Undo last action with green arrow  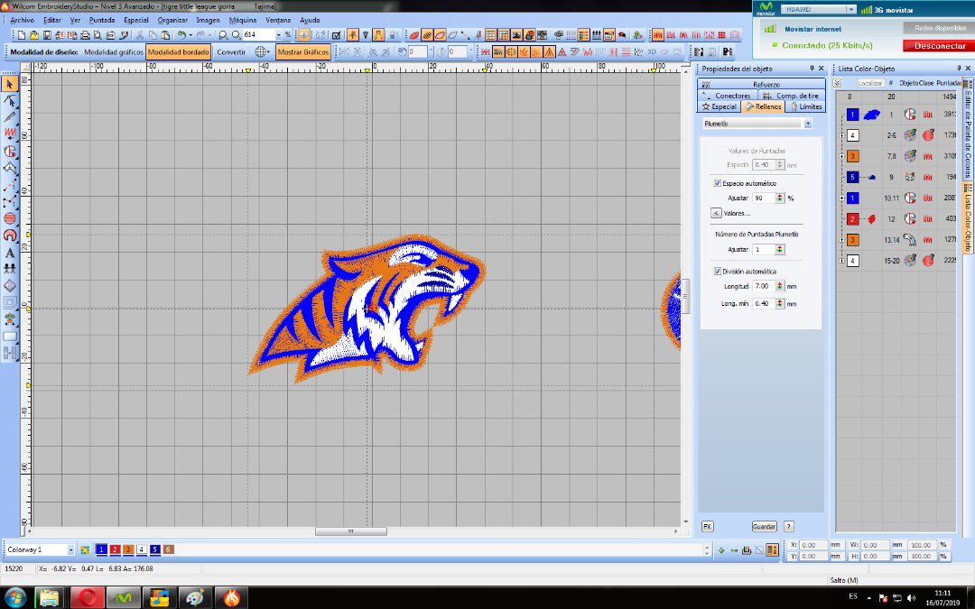(182, 35)
